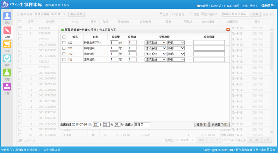Expand 循环系统 dropdown in the C03 row
Viewport: 278px width, 153px height.
coord(156,43)
